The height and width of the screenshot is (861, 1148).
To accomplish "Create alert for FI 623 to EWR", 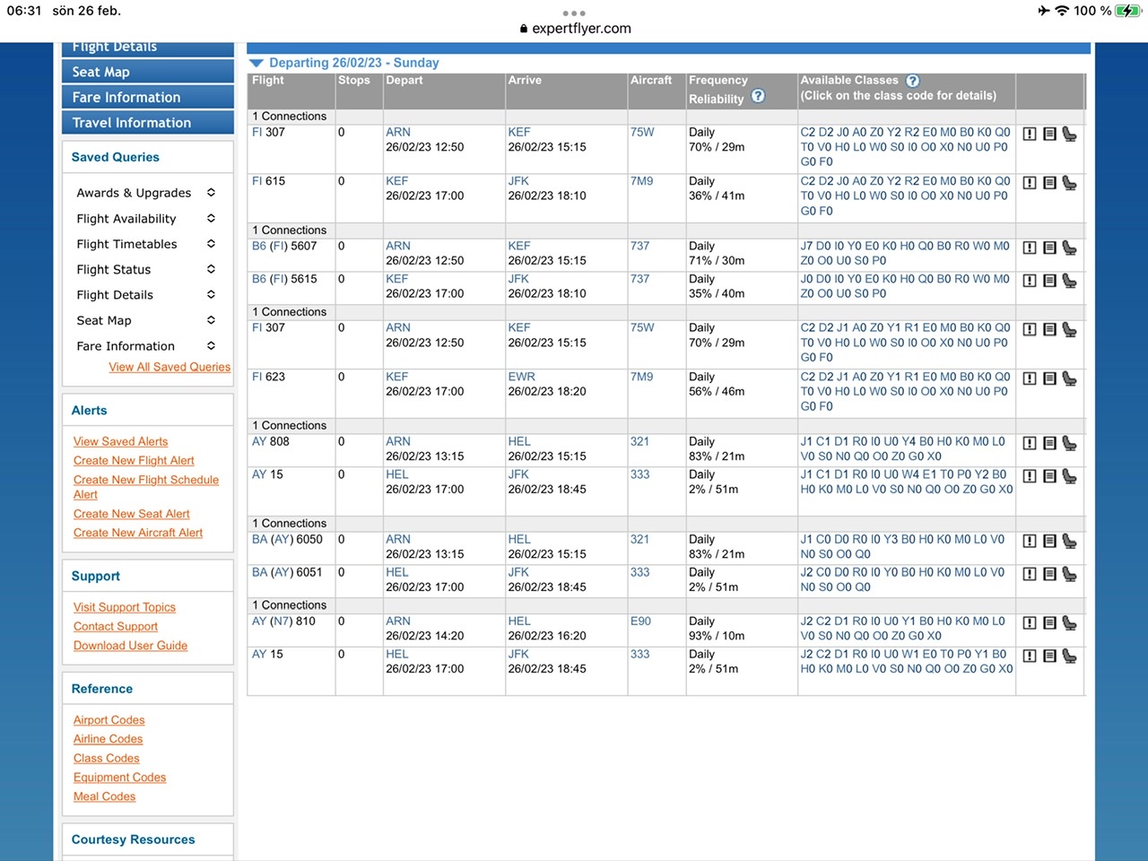I will pyautogui.click(x=1030, y=379).
